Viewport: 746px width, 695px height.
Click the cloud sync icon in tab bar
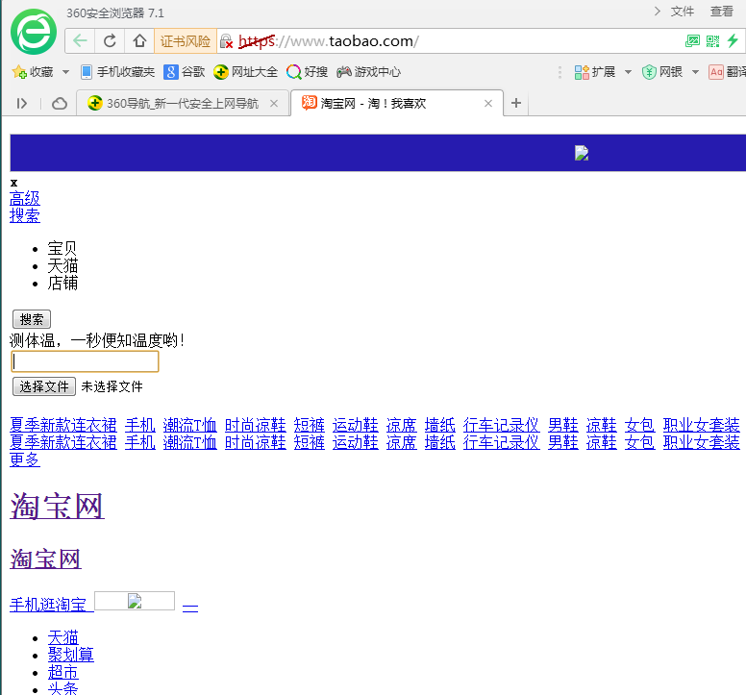click(x=59, y=103)
